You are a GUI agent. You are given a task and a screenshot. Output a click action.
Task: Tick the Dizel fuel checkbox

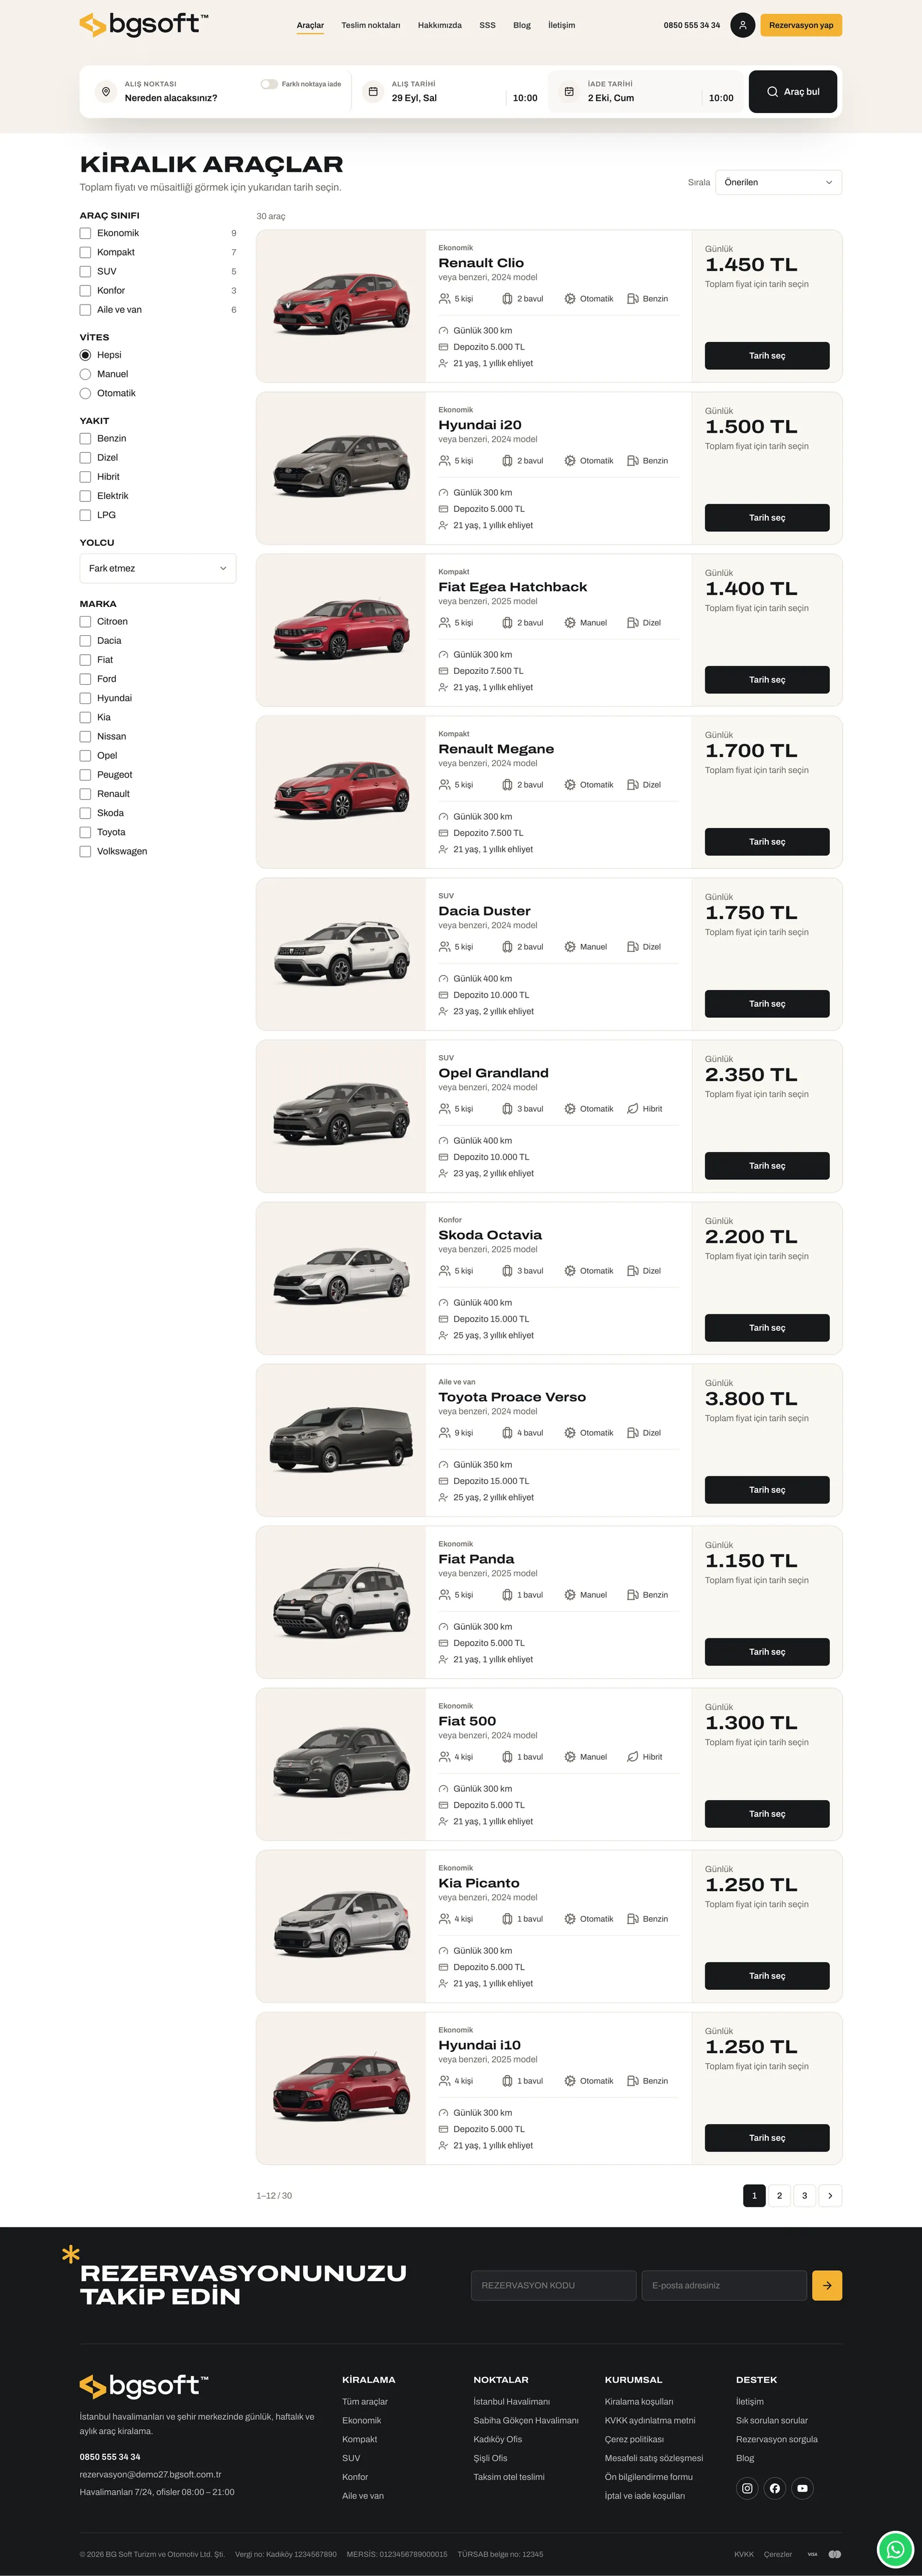coord(86,457)
